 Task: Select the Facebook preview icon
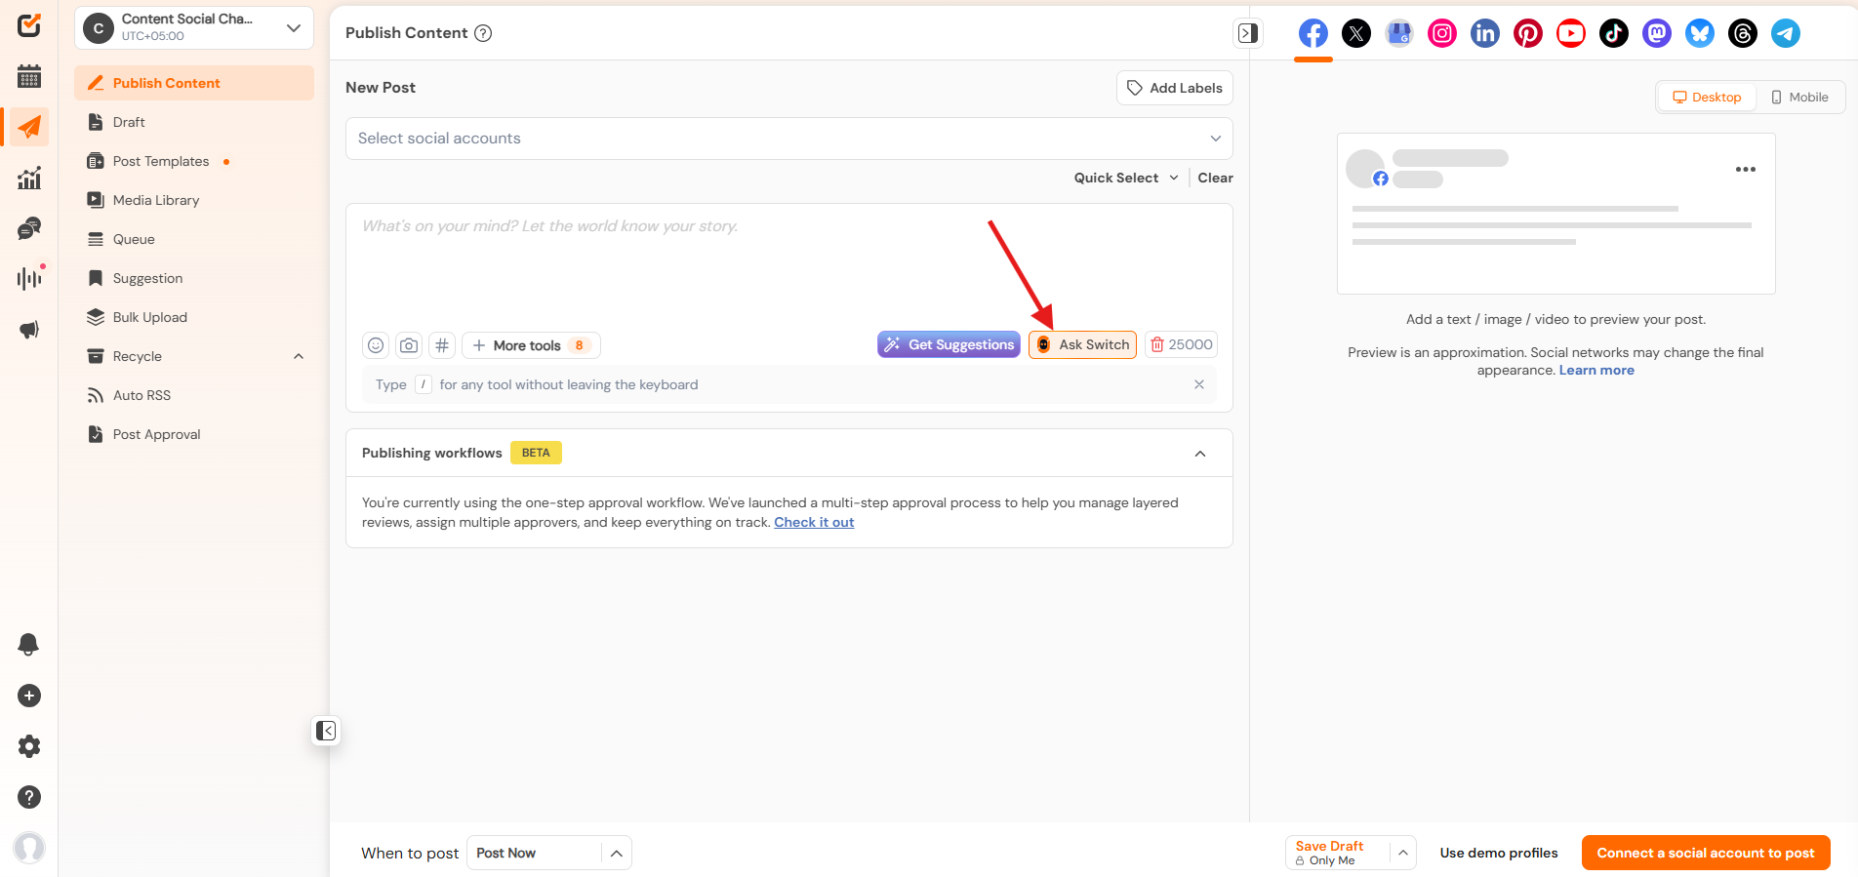(x=1313, y=33)
